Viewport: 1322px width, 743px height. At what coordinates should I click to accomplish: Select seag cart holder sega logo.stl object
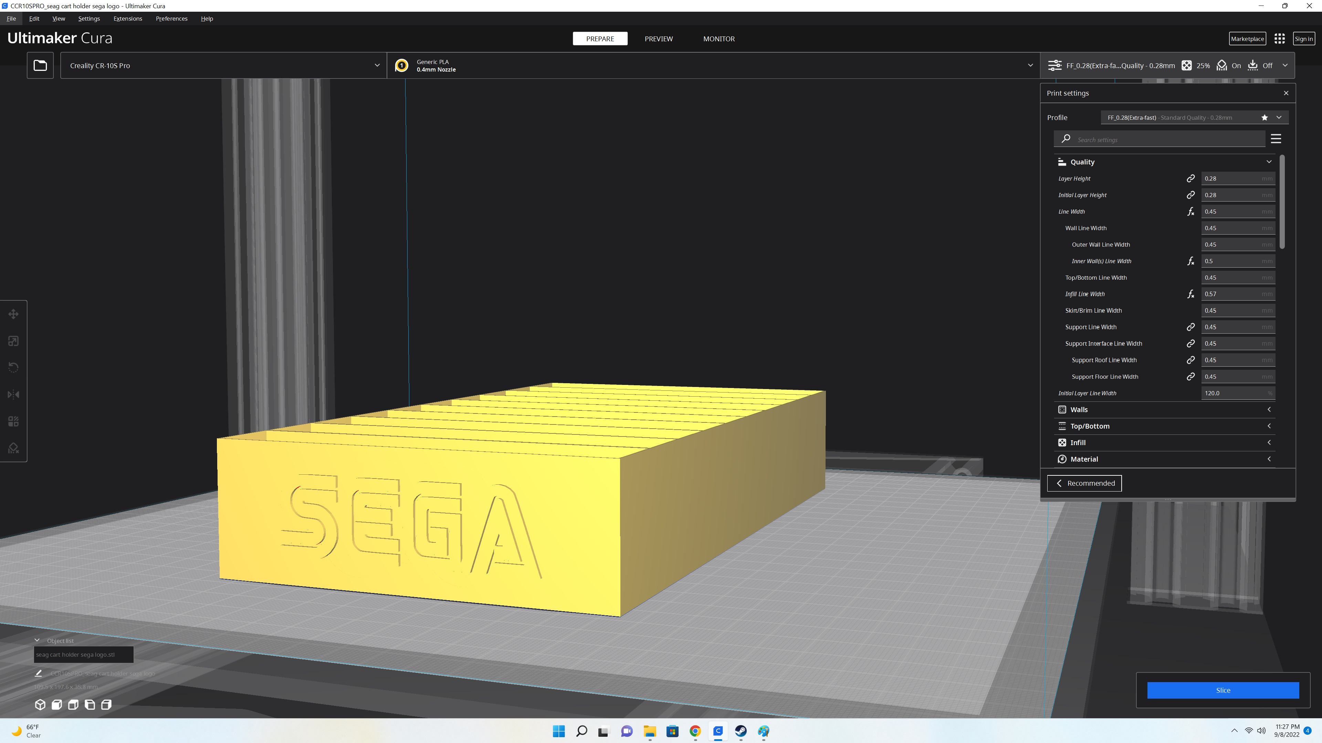[x=84, y=654]
